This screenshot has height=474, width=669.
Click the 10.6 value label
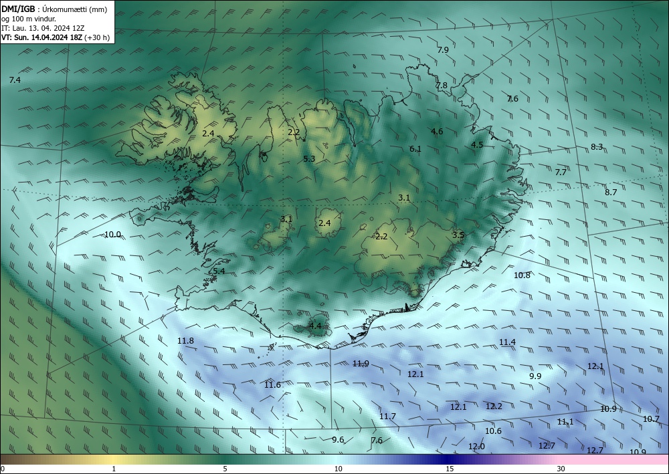point(493,431)
